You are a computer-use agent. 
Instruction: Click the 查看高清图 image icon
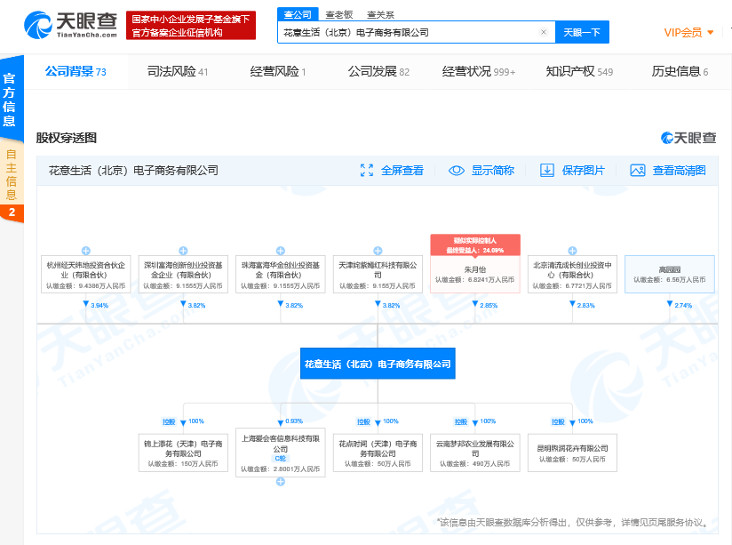click(x=638, y=170)
